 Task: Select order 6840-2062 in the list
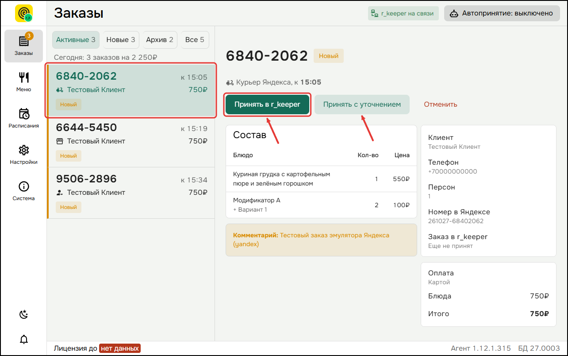pyautogui.click(x=131, y=91)
